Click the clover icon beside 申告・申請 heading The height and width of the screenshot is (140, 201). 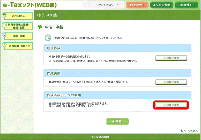(x=40, y=27)
